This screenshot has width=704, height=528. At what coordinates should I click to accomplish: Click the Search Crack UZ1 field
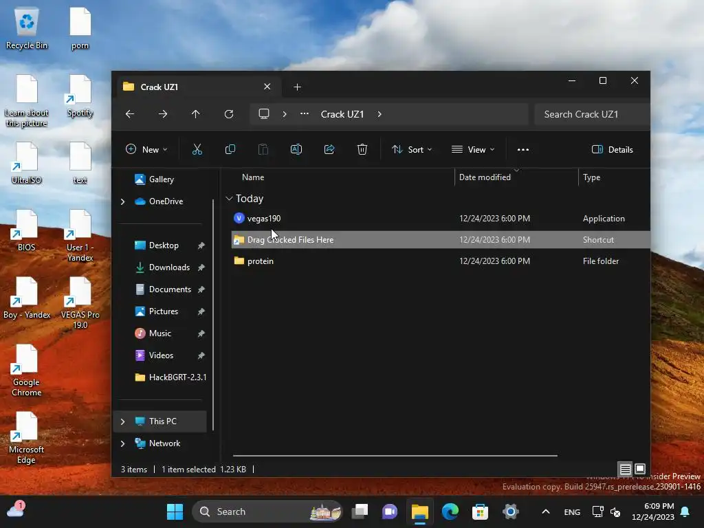pyautogui.click(x=592, y=114)
